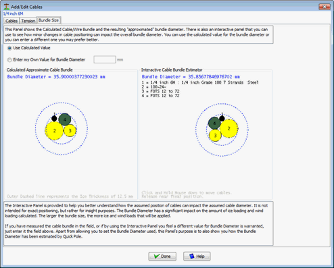334x268 pixels.
Task: Select the Bundle Size tab
Action: coord(49,20)
